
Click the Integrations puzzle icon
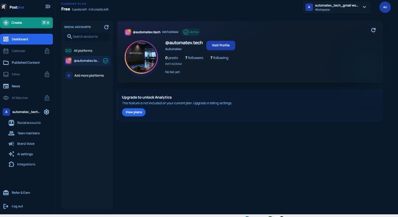click(11, 164)
